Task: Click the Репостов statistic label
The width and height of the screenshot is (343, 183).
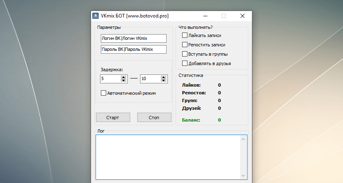Action: (x=194, y=93)
